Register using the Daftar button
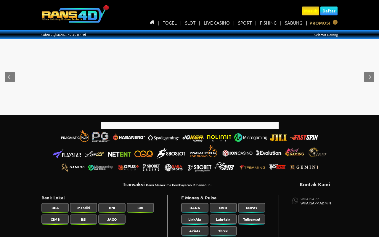The image size is (379, 237). pyautogui.click(x=329, y=11)
